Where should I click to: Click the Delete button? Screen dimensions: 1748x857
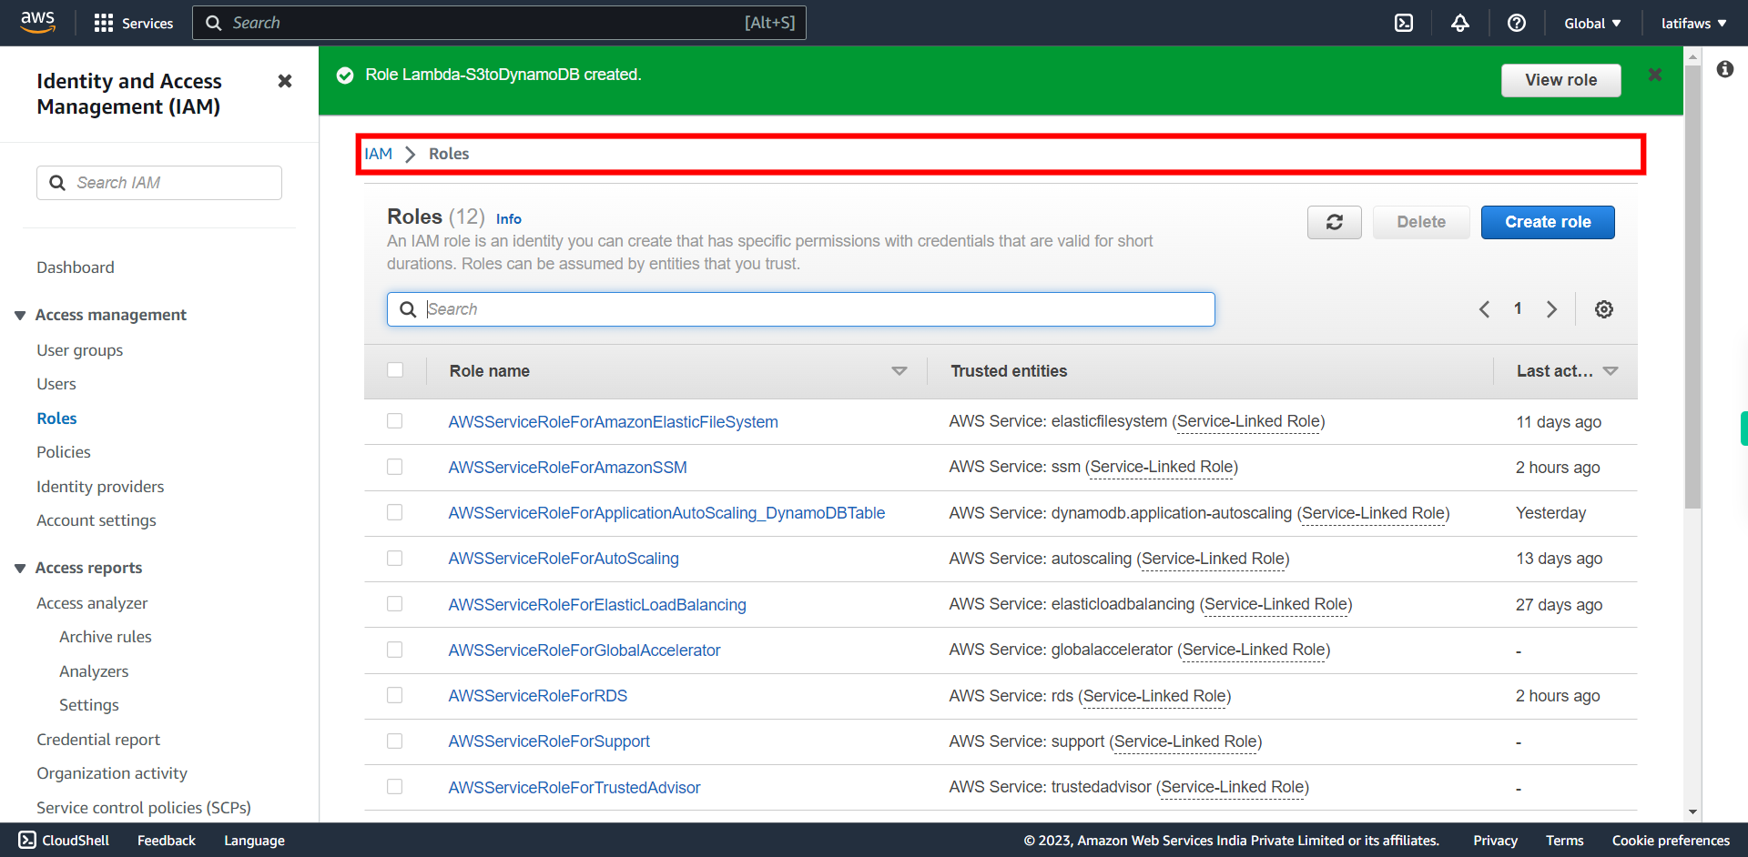pos(1421,222)
